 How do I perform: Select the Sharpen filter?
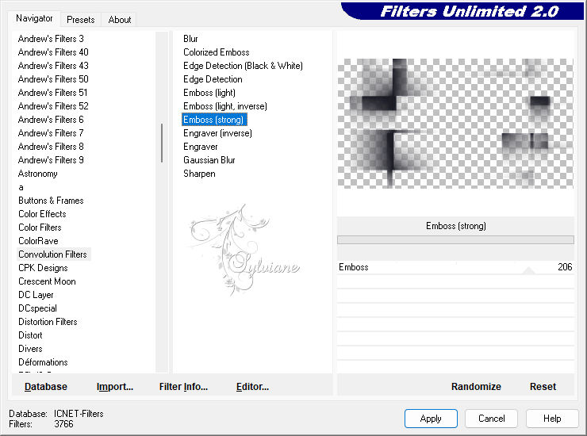tap(199, 174)
